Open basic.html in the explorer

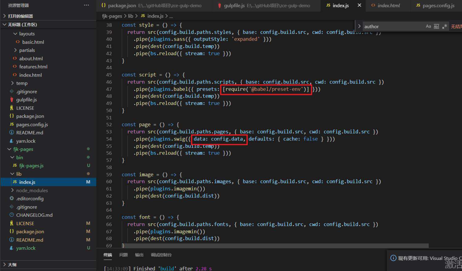33,42
